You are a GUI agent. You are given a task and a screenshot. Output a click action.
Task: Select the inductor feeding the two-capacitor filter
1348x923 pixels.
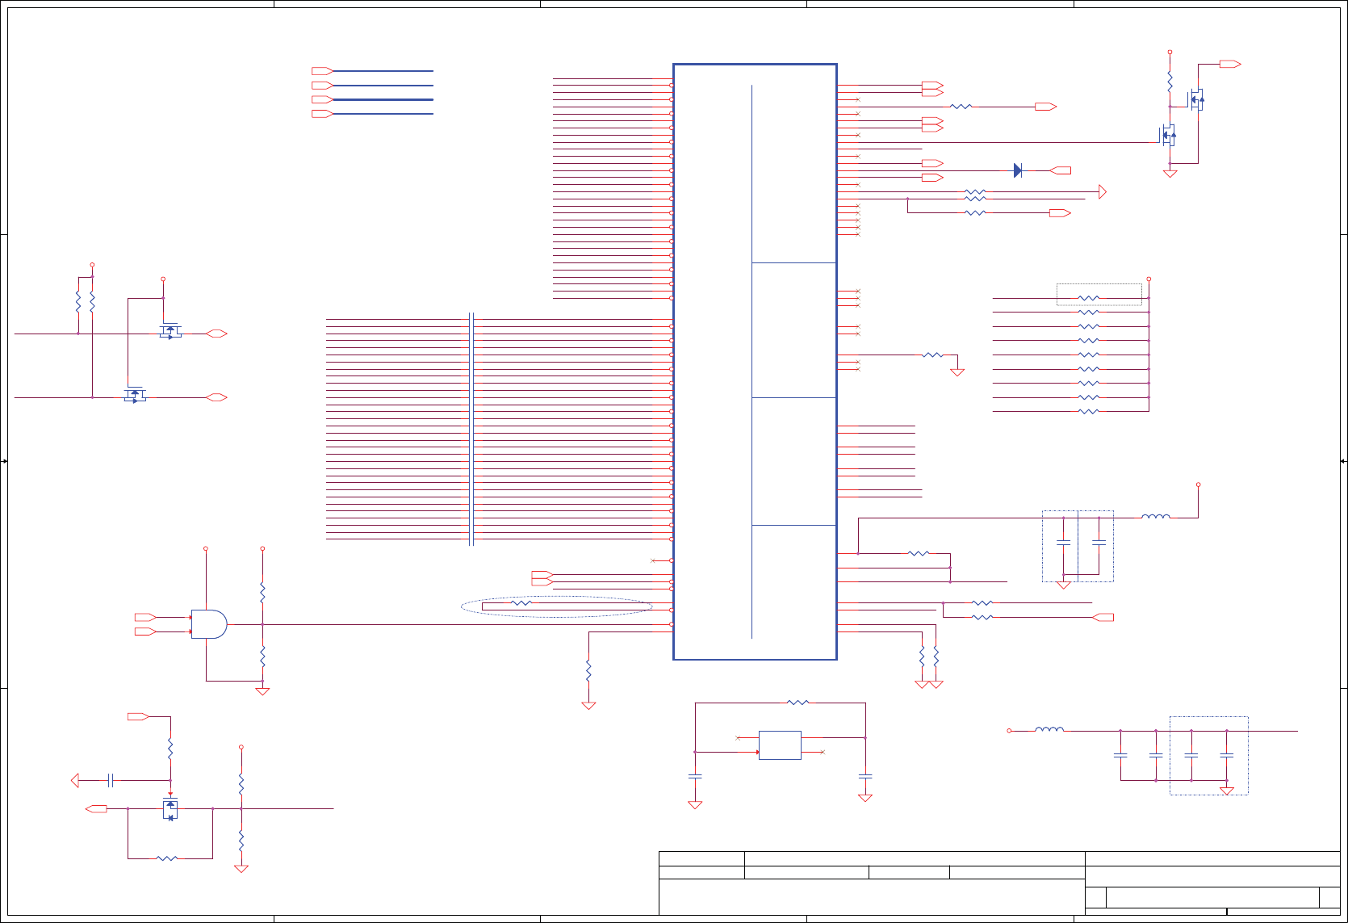1156,516
